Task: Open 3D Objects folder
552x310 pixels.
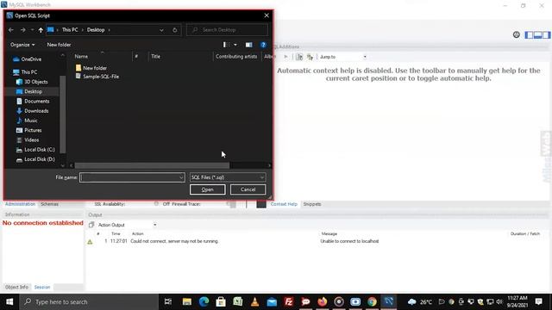Action: [x=32, y=82]
